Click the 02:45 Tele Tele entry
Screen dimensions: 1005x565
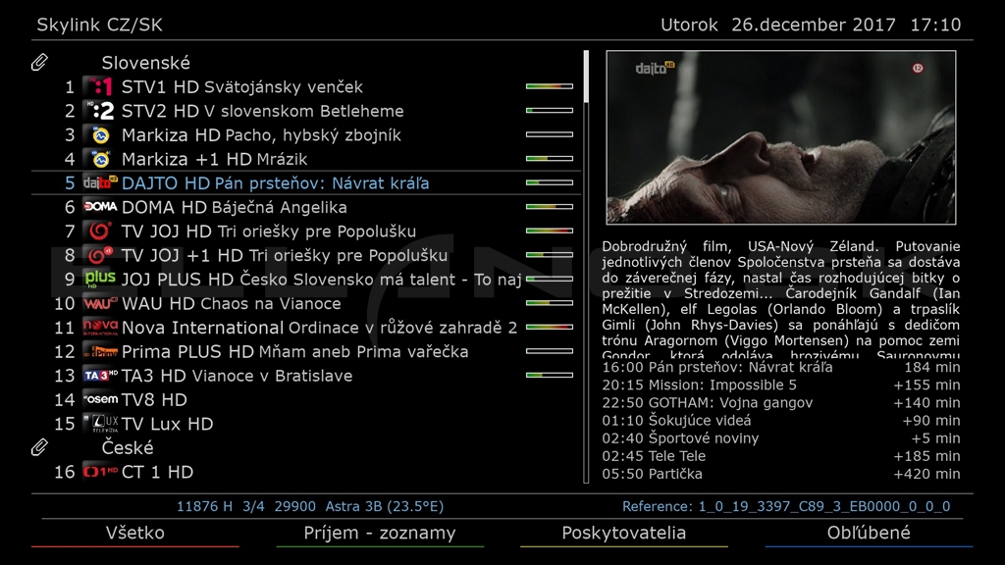(780, 456)
